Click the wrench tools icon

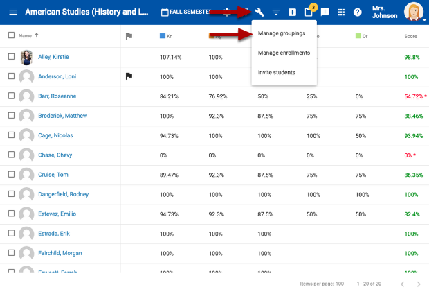pos(259,12)
